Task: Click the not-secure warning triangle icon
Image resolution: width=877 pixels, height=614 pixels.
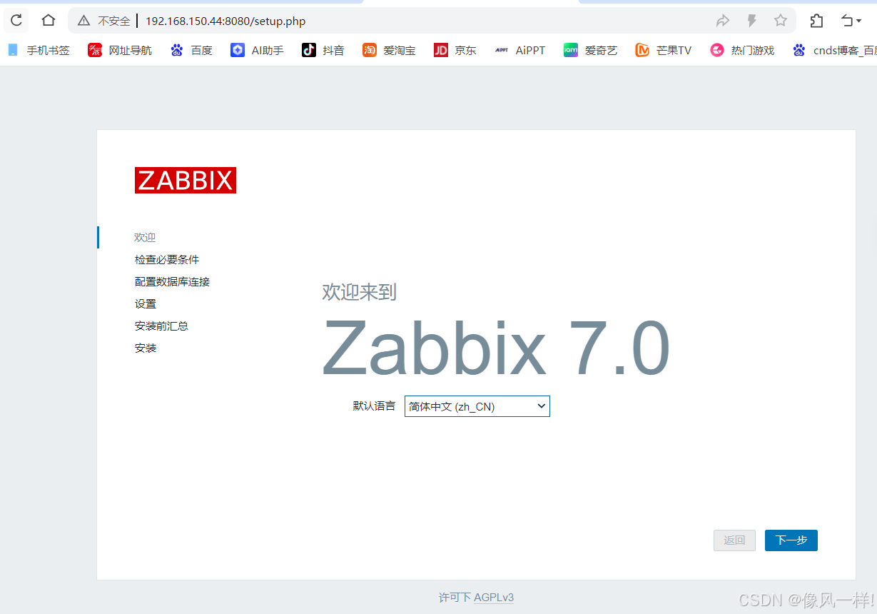Action: click(x=83, y=21)
